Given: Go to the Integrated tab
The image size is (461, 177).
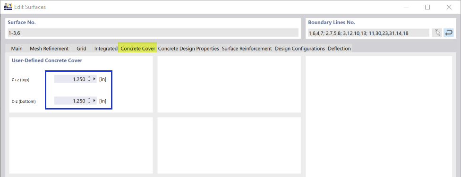Looking at the screenshot, I should click(x=106, y=49).
